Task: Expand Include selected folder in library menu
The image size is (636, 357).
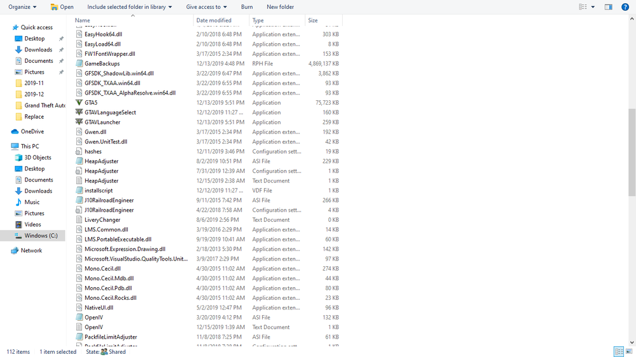Action: click(129, 7)
